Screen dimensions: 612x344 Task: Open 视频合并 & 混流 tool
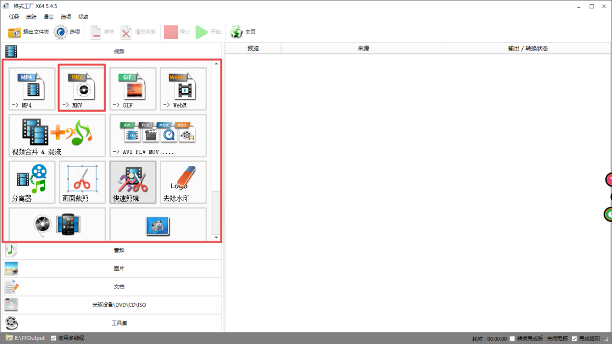pos(57,136)
